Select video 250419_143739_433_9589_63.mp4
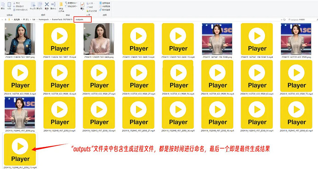Screen dimensions: 318x169 pos(257,78)
